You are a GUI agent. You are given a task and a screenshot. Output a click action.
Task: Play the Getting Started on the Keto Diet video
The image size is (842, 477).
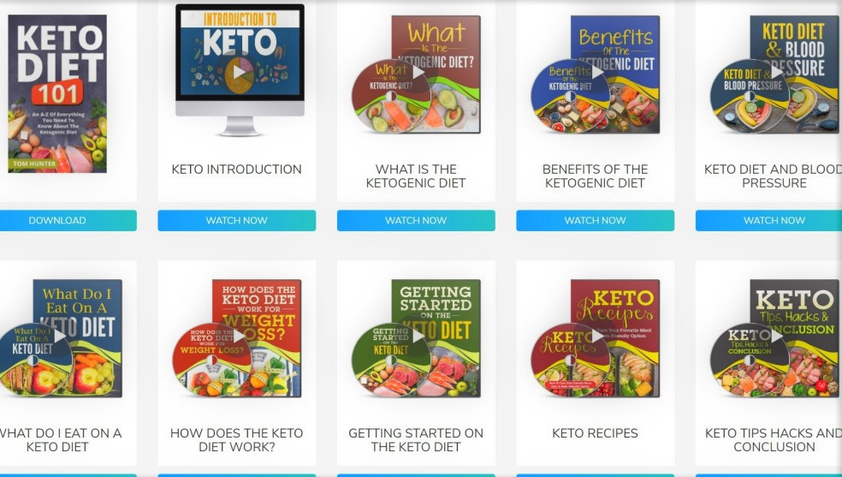418,336
